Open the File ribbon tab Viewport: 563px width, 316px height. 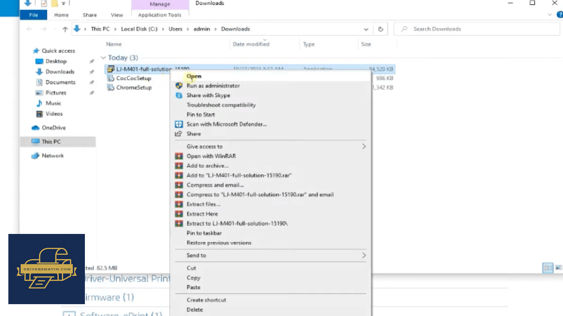33,15
